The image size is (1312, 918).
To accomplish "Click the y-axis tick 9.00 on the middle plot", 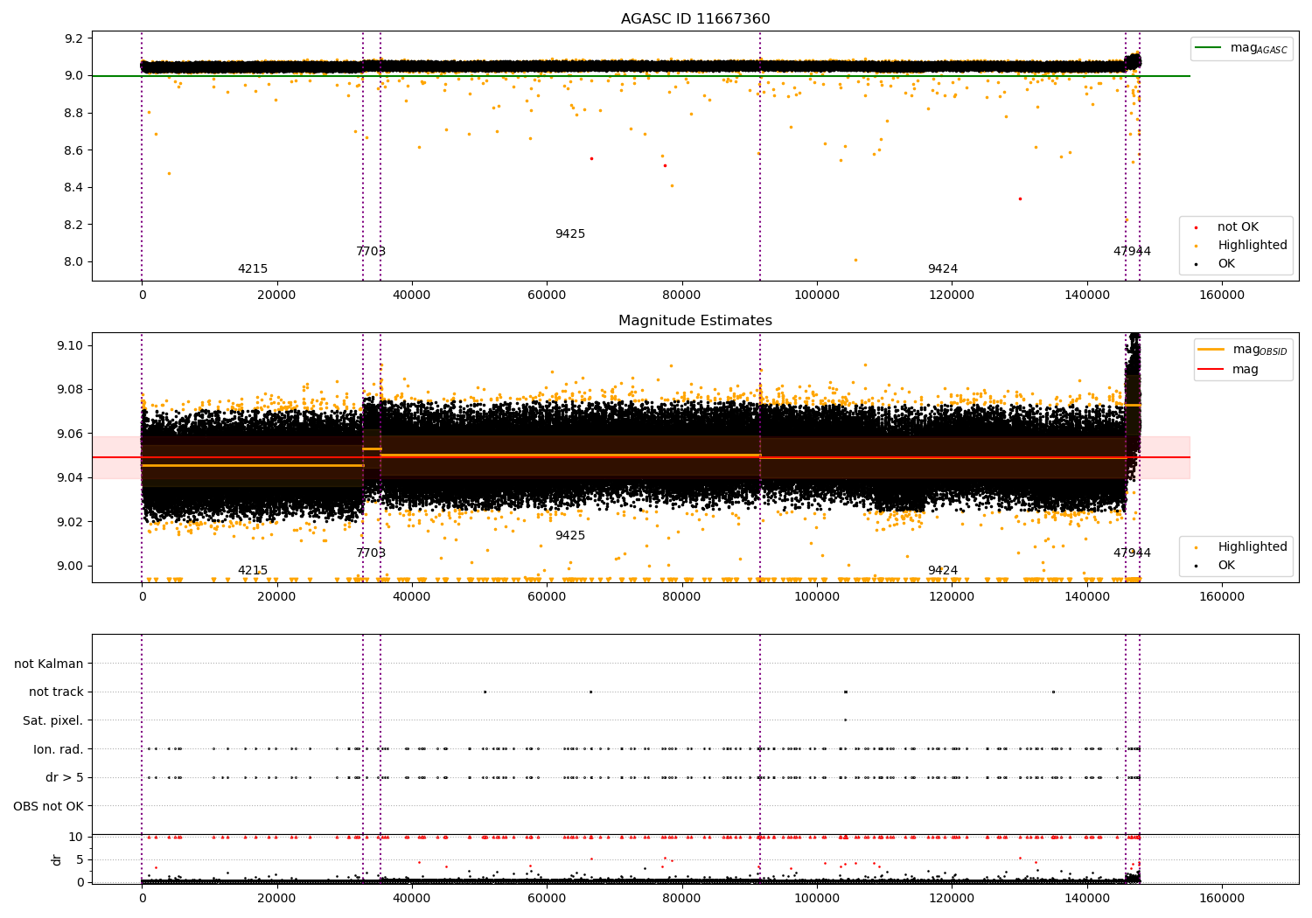I will [x=69, y=566].
